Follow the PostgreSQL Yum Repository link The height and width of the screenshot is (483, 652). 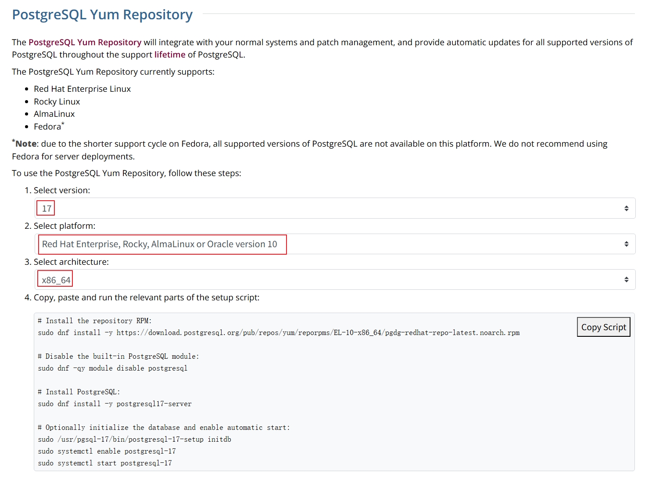(x=85, y=42)
